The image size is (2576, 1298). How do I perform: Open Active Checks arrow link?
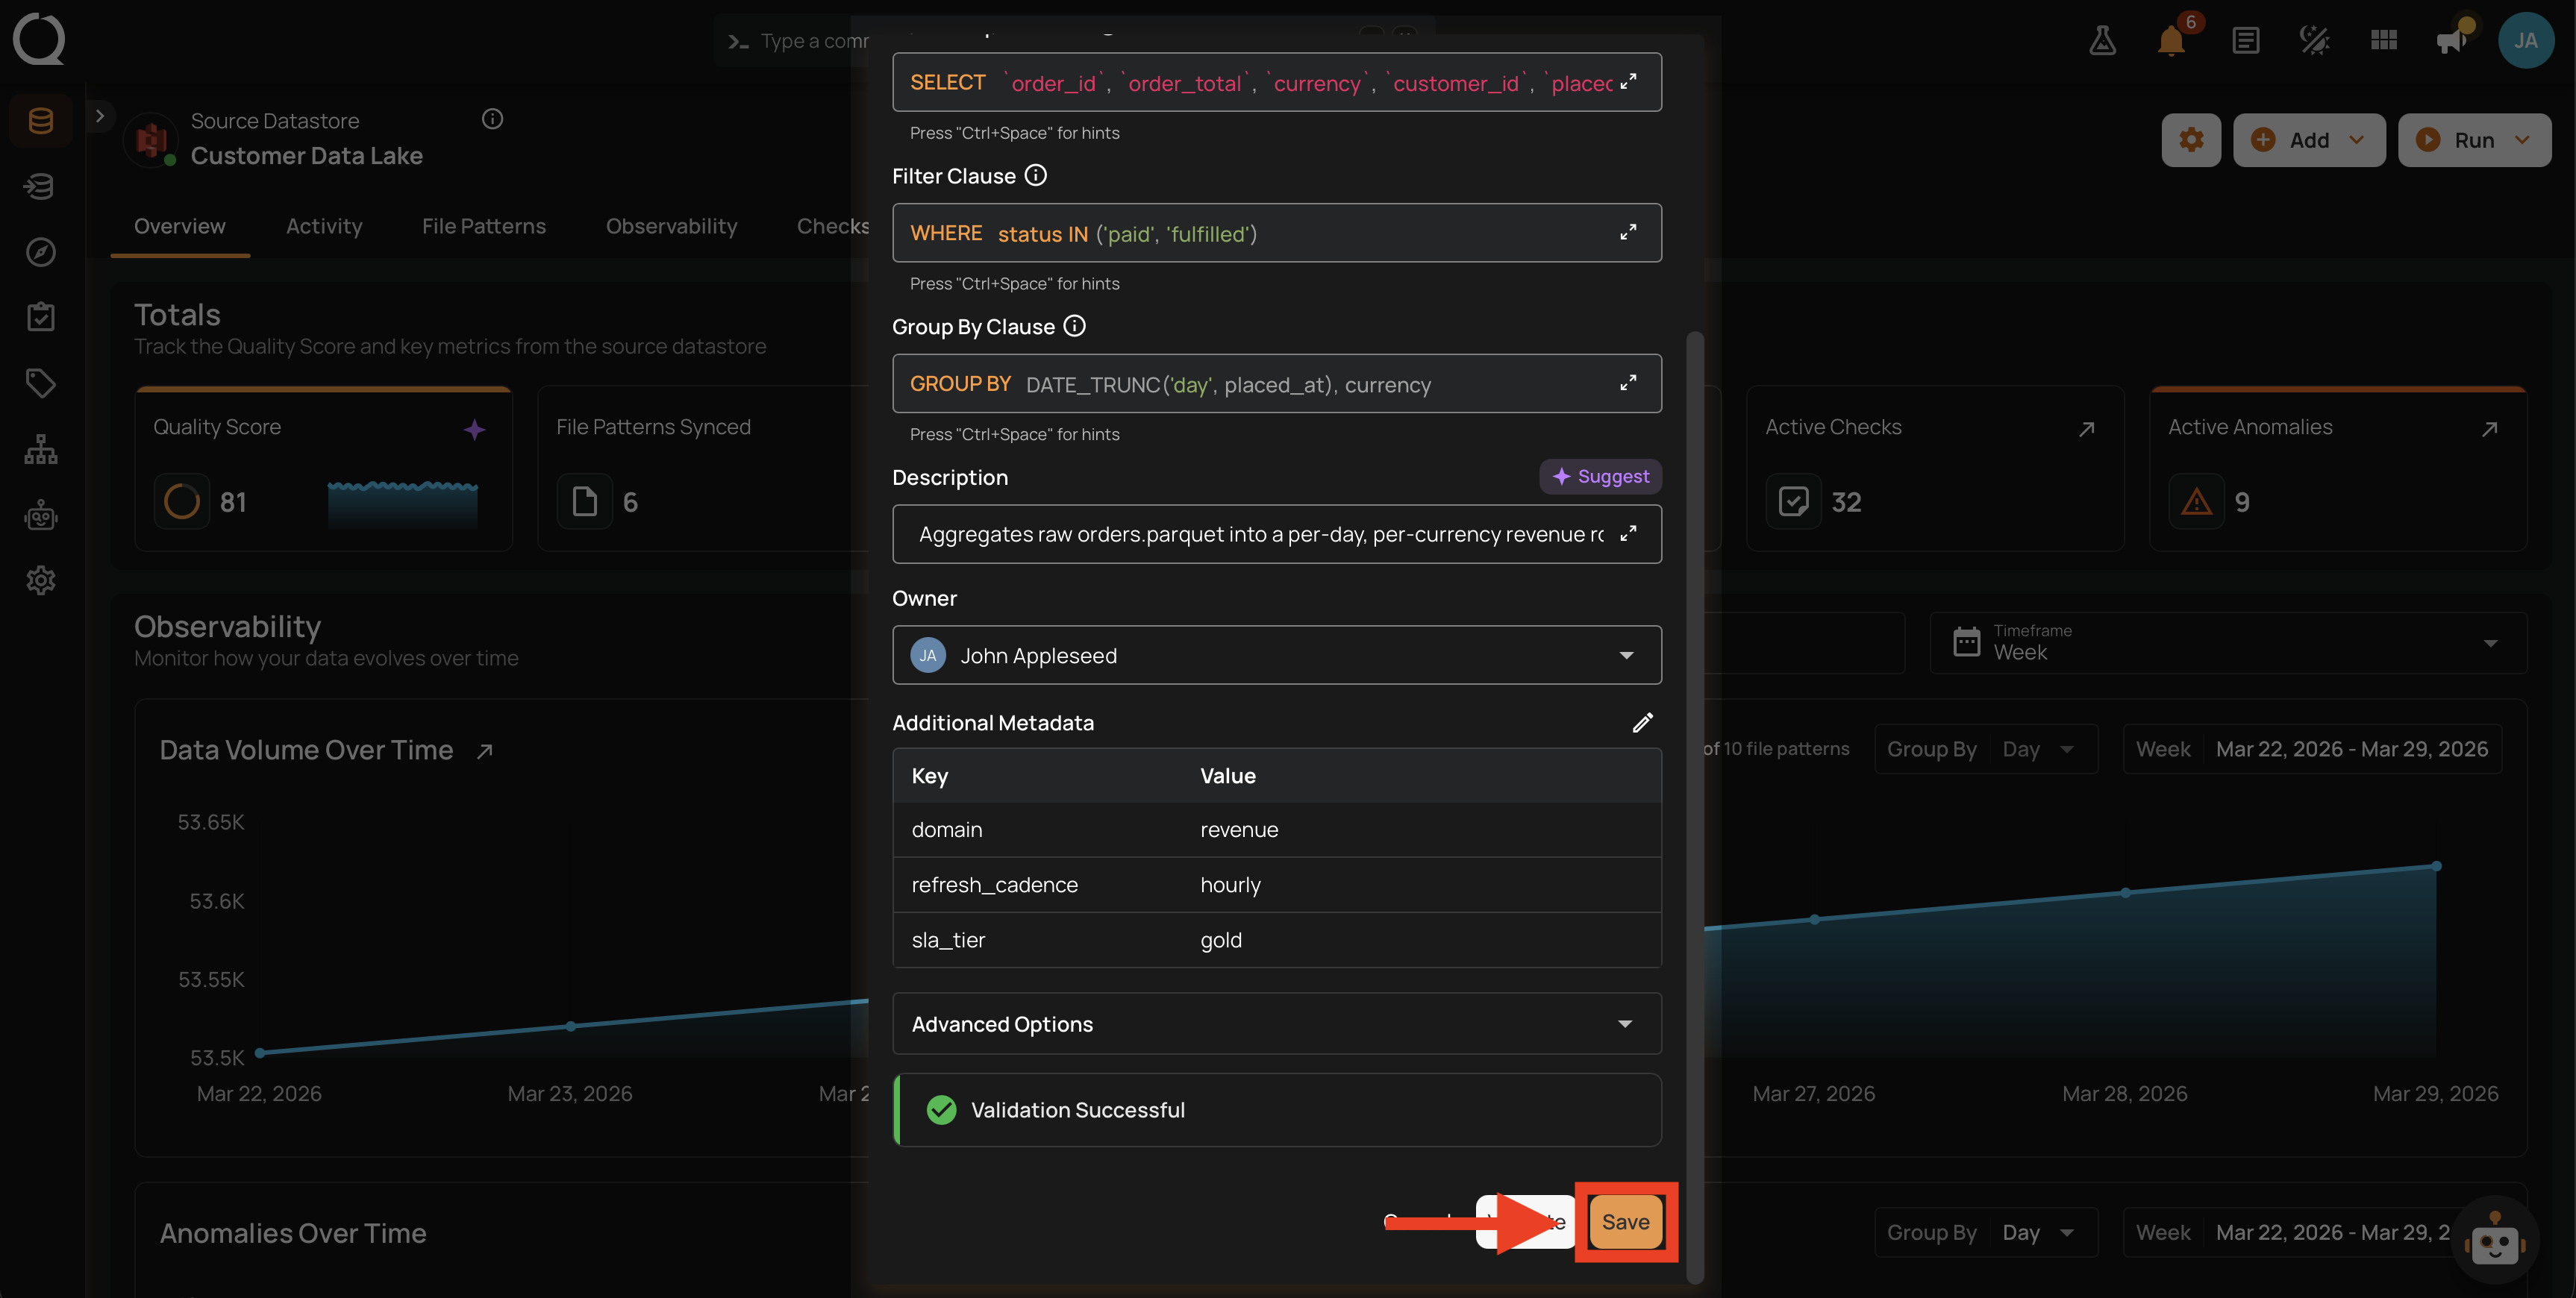pyautogui.click(x=2086, y=428)
